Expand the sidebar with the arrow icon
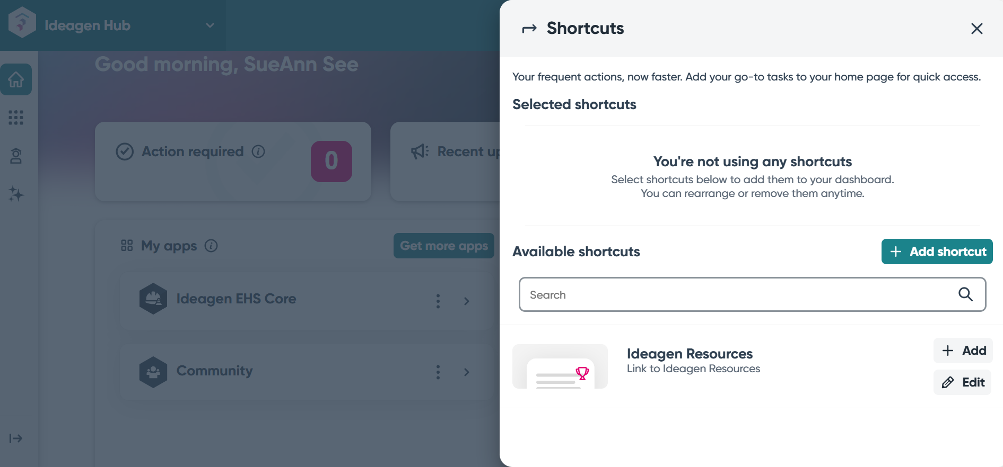The image size is (1003, 467). point(16,438)
